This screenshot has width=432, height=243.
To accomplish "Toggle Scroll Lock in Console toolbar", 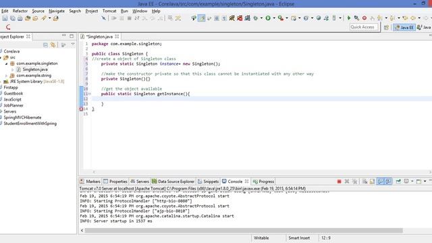I will [x=373, y=182].
